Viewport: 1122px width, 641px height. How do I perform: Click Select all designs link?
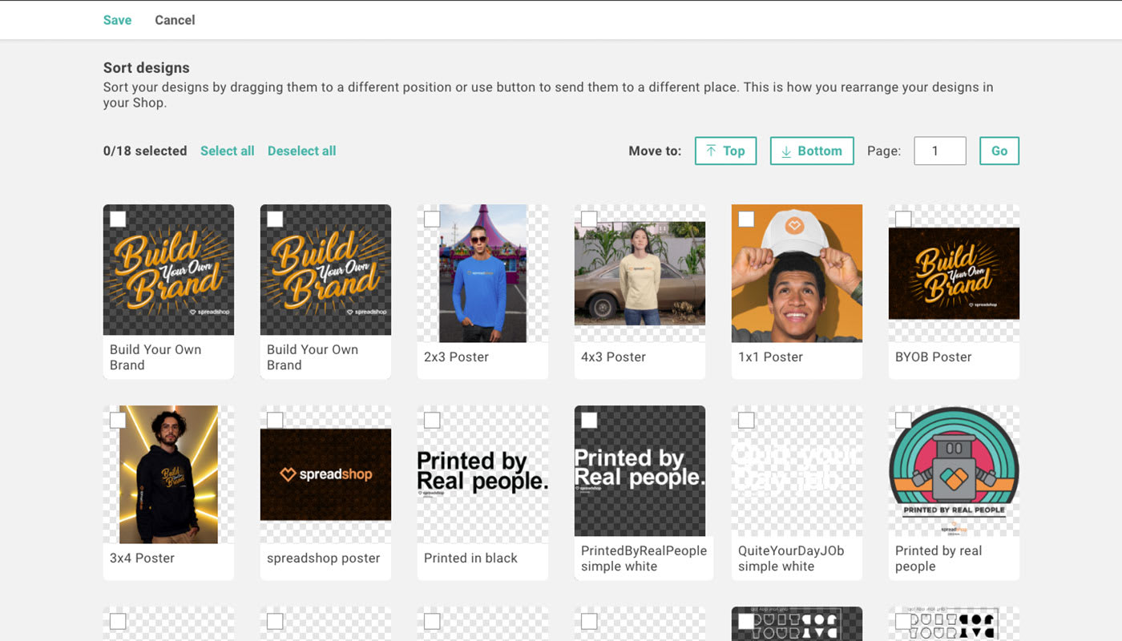click(x=227, y=151)
